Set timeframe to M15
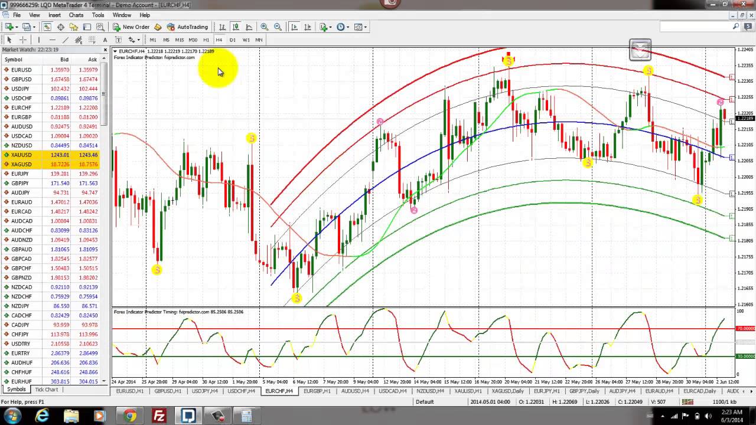Image resolution: width=756 pixels, height=425 pixels. tap(179, 40)
